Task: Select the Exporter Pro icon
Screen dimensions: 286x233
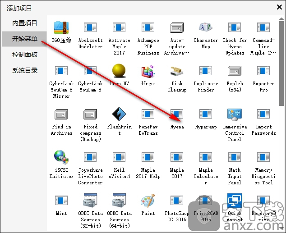Action: (x=263, y=71)
